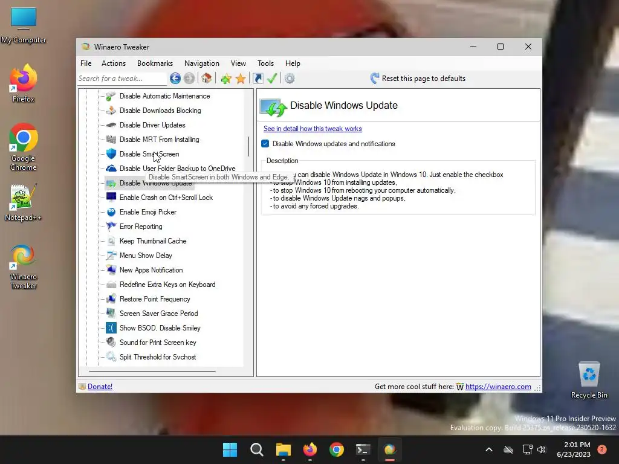Open Notepad++ desktop shortcut
Image resolution: width=619 pixels, height=464 pixels.
[x=24, y=203]
